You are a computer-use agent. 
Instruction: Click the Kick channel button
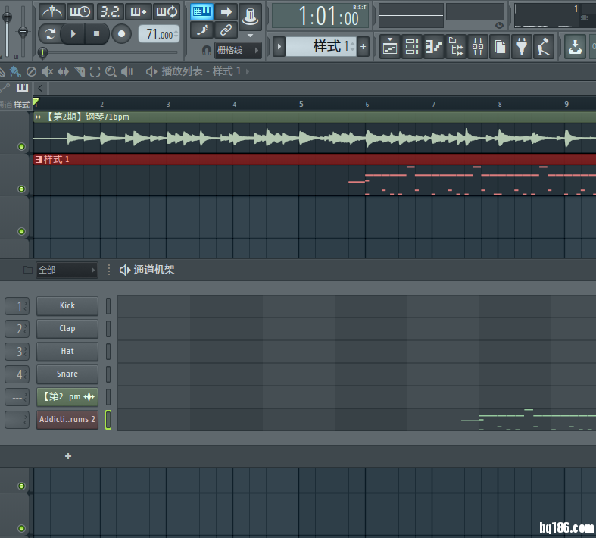(67, 306)
